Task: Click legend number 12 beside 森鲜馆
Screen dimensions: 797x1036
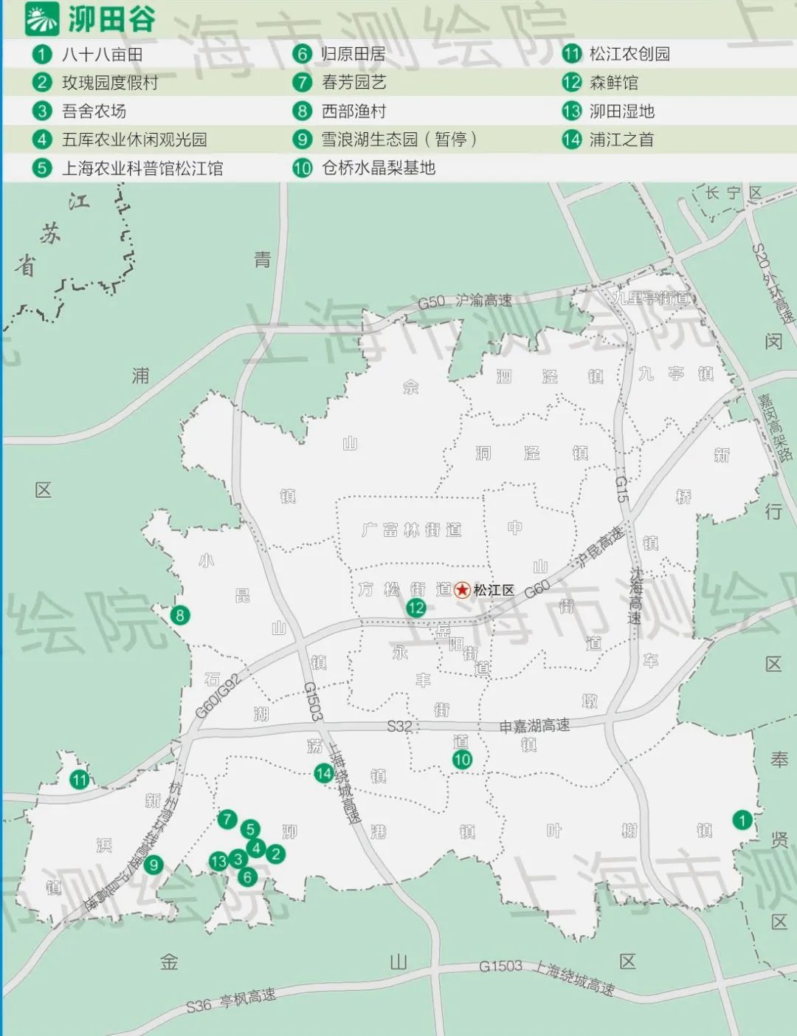Action: coord(572,83)
